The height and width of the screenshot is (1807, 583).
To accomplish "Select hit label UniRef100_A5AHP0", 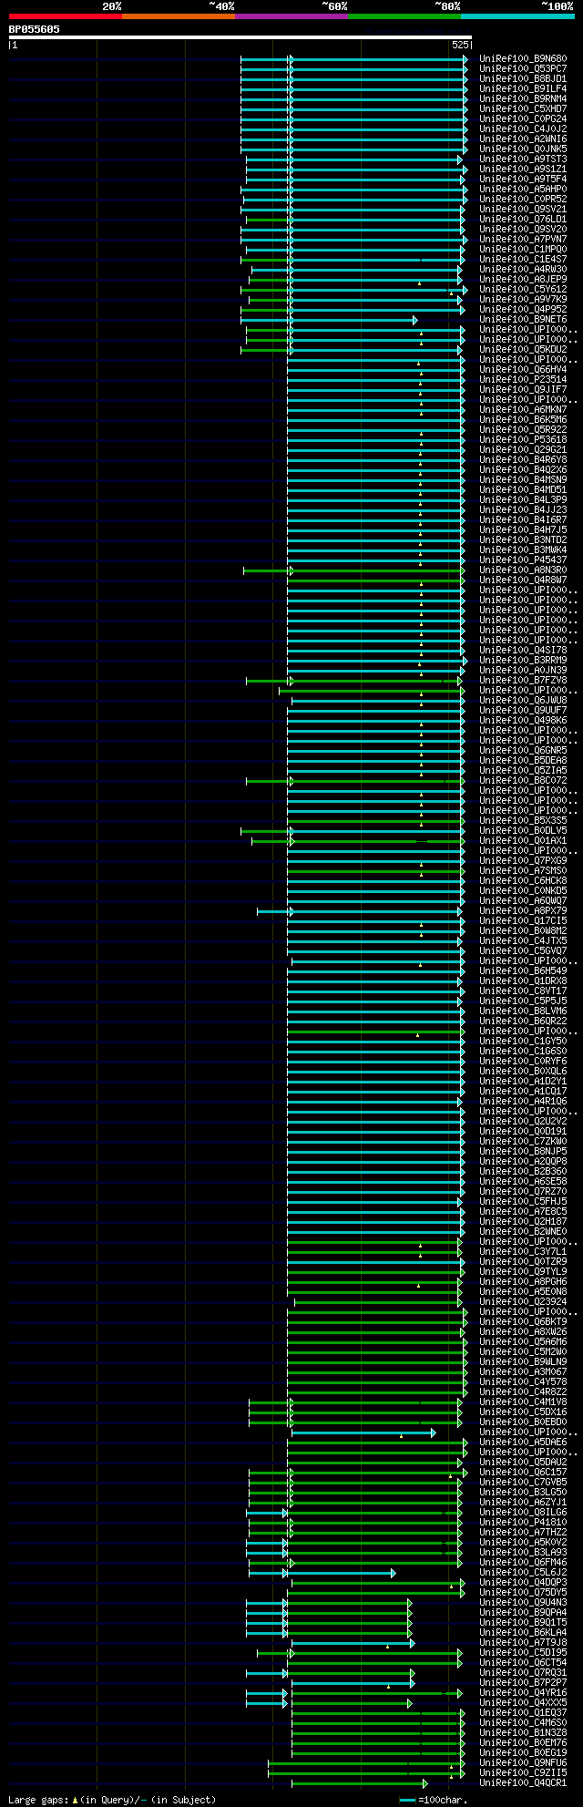I will click(x=523, y=189).
